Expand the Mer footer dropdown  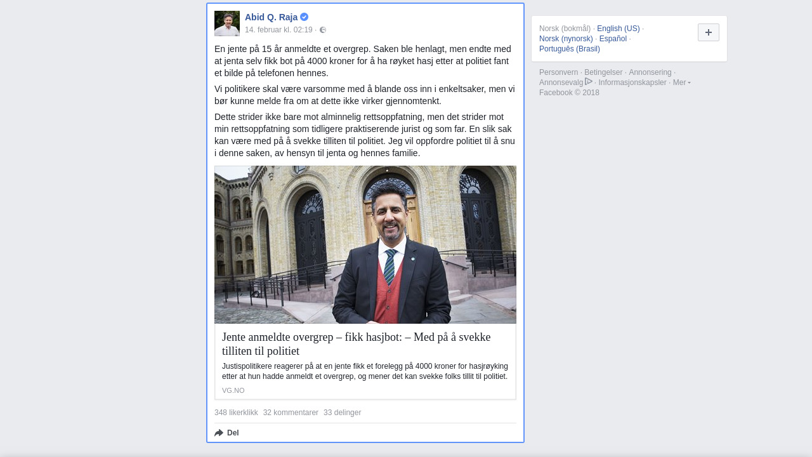click(x=681, y=83)
